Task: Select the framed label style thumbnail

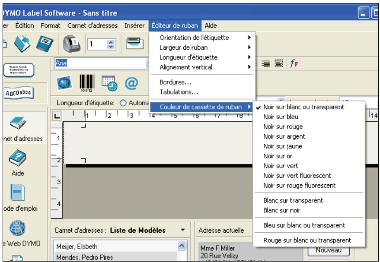Action: [19, 70]
